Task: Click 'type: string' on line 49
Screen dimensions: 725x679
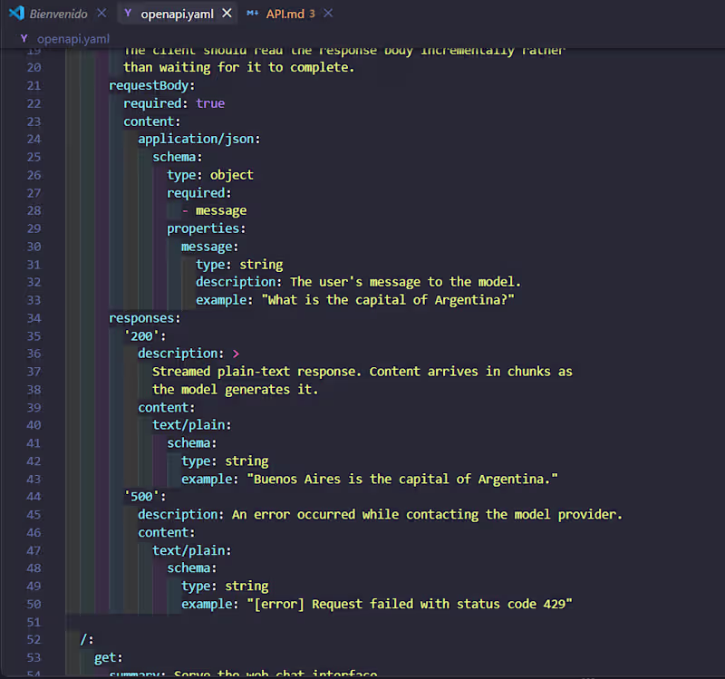Action: pyautogui.click(x=225, y=586)
